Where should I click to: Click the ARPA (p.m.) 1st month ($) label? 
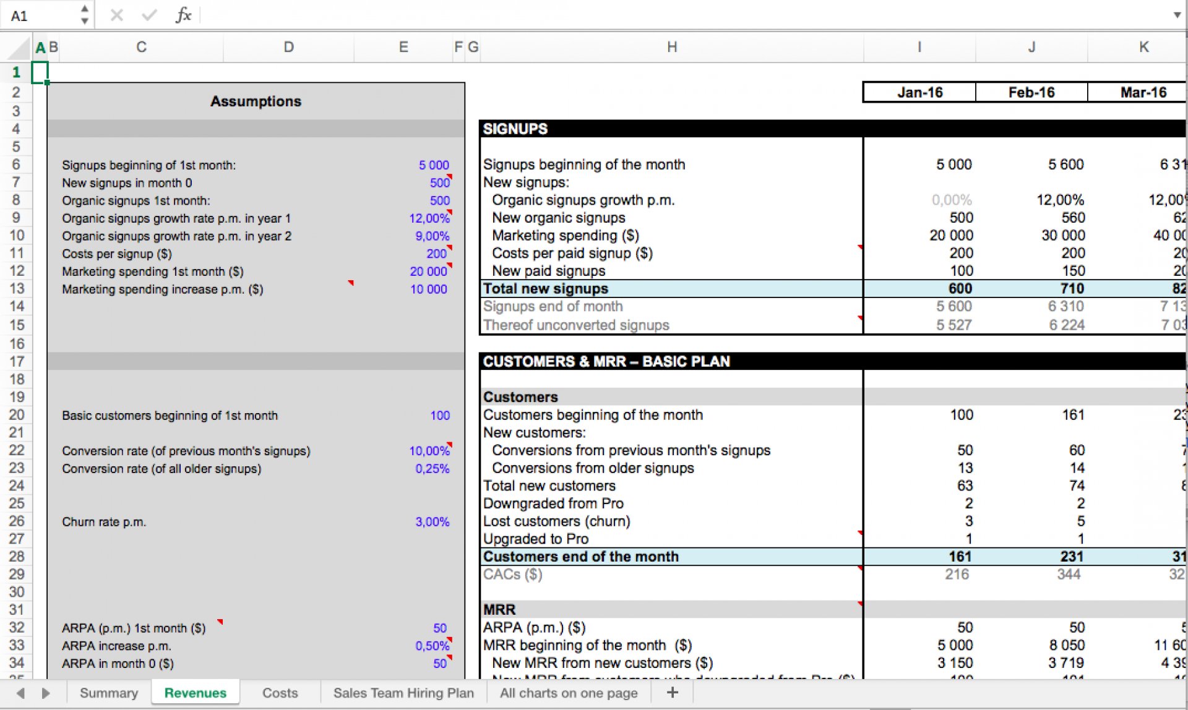(x=134, y=628)
